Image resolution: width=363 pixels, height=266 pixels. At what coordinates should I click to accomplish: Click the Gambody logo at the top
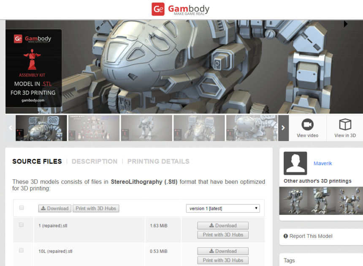click(x=181, y=9)
